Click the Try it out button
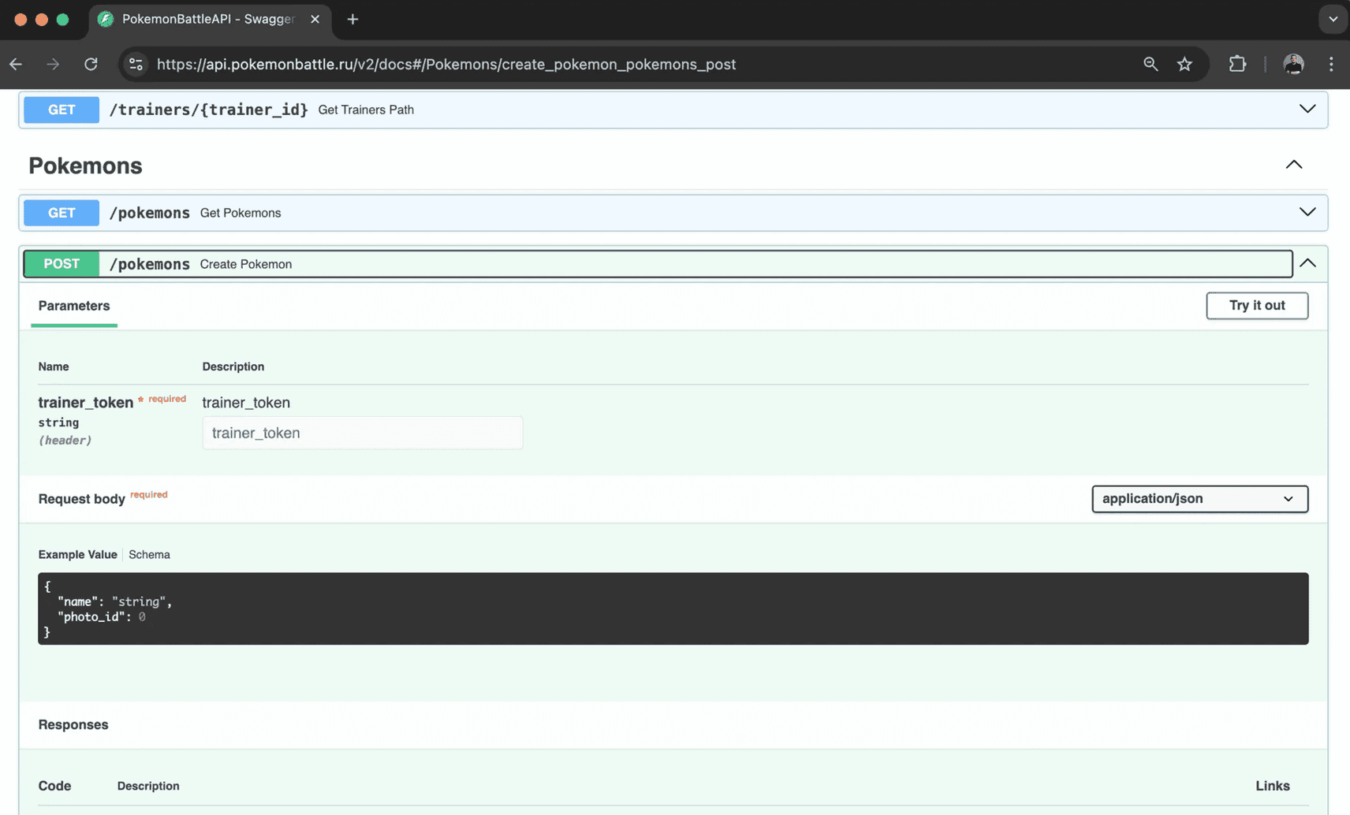Viewport: 1350px width, 815px height. coord(1256,305)
